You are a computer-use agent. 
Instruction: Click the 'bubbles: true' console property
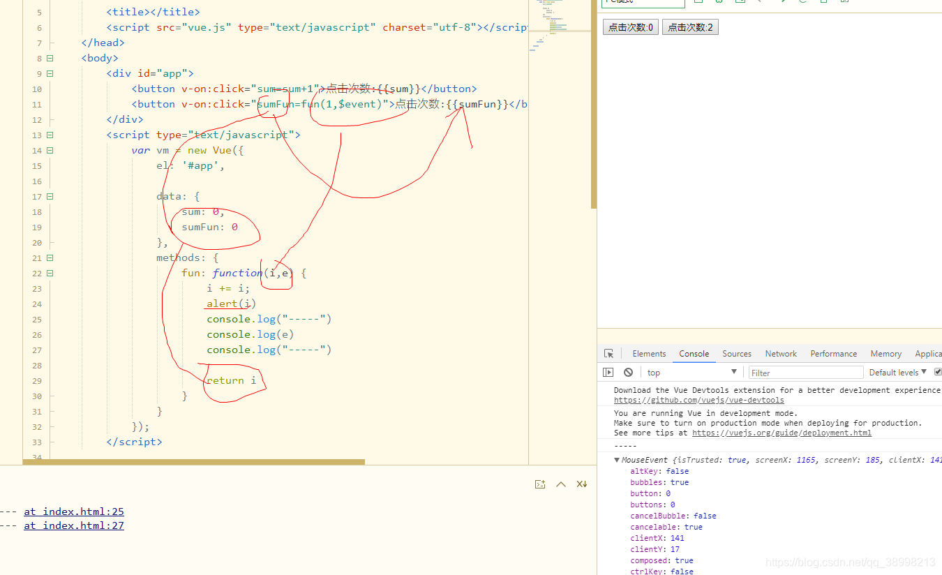[x=659, y=482]
